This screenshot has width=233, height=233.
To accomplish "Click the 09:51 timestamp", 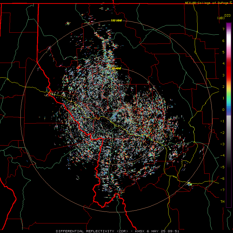I will pyautogui.click(x=173, y=231).
